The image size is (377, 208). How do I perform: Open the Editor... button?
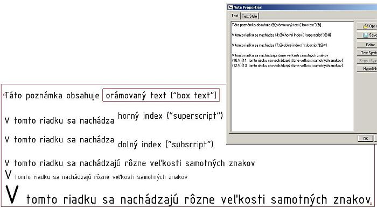(x=367, y=45)
